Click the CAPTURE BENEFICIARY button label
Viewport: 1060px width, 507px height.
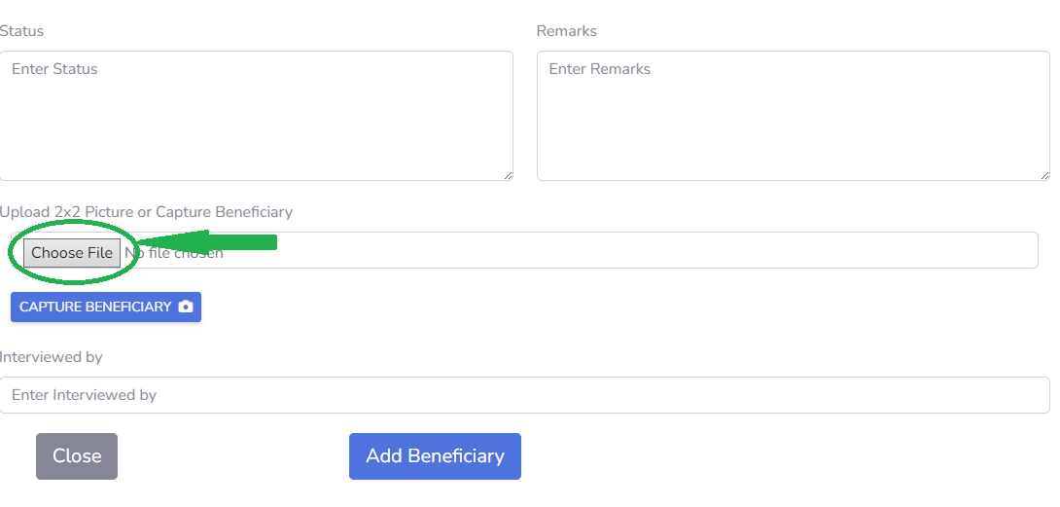pos(95,307)
